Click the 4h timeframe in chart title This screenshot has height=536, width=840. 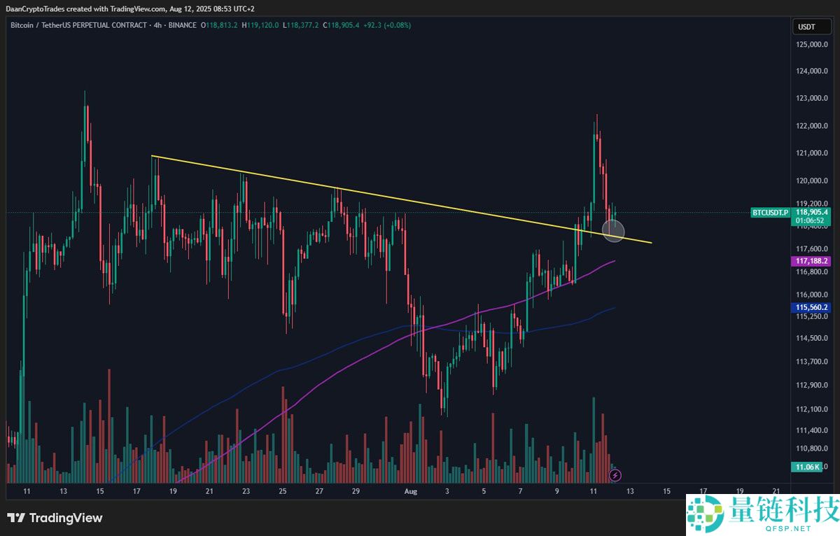coord(157,25)
